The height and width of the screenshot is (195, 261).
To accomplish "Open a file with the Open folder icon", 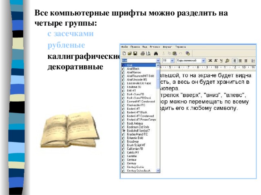I will [x=130, y=53].
